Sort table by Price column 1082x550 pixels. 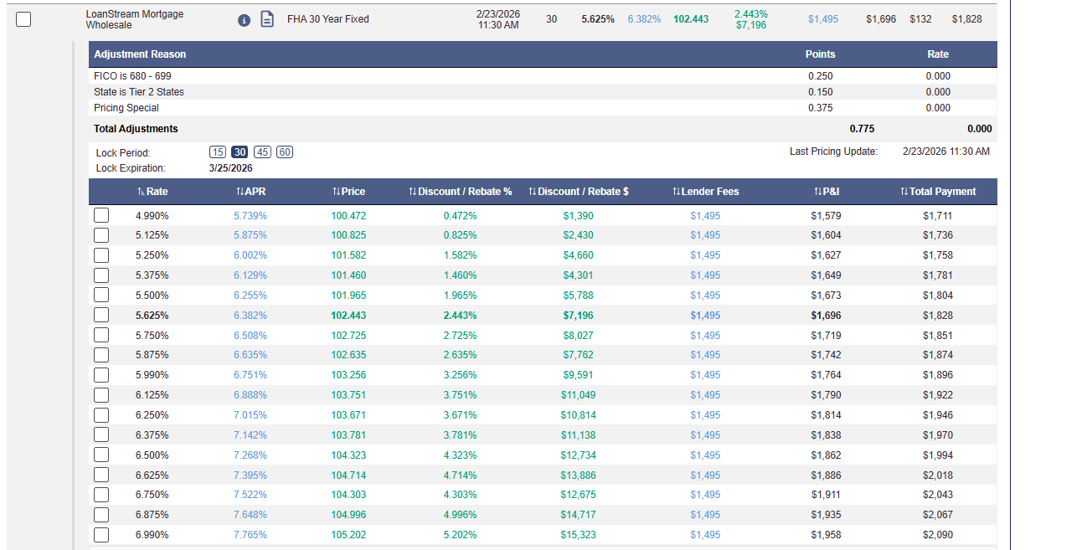click(x=348, y=192)
